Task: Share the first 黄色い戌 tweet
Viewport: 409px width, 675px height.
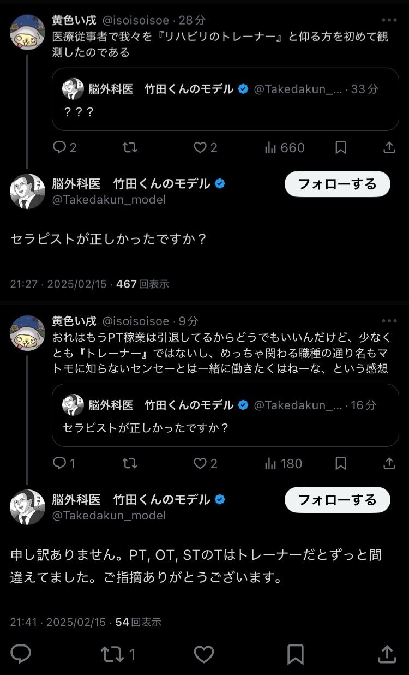Action: pos(389,147)
